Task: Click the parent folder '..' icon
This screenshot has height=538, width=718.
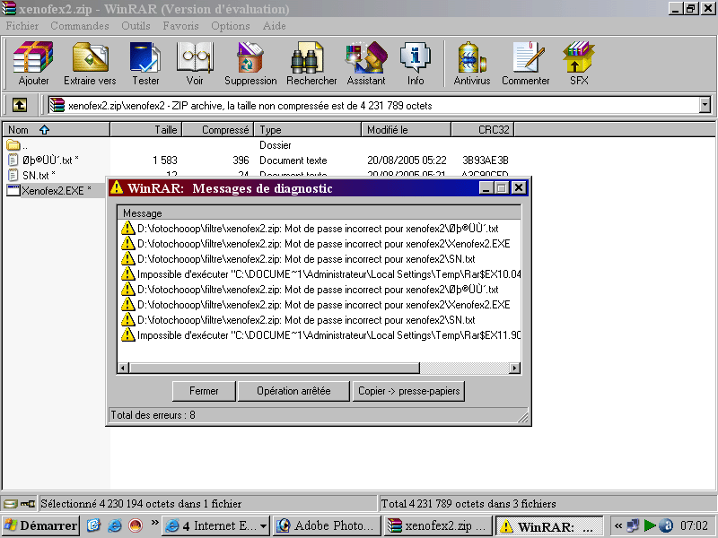Action: 13,145
